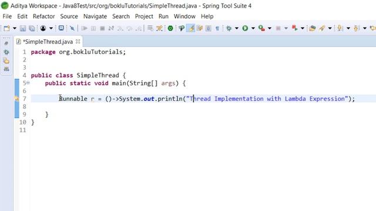The image size is (376, 211).
Task: Toggle block selection mode
Action: click(x=209, y=29)
